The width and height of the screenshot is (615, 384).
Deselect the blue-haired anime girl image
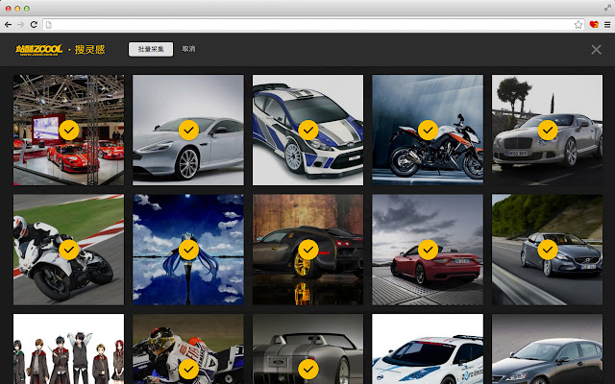click(188, 250)
